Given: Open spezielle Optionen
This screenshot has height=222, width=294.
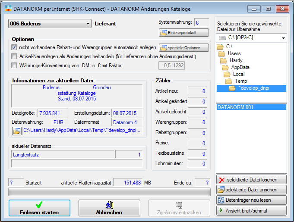Looking at the screenshot, I should 184,47.
